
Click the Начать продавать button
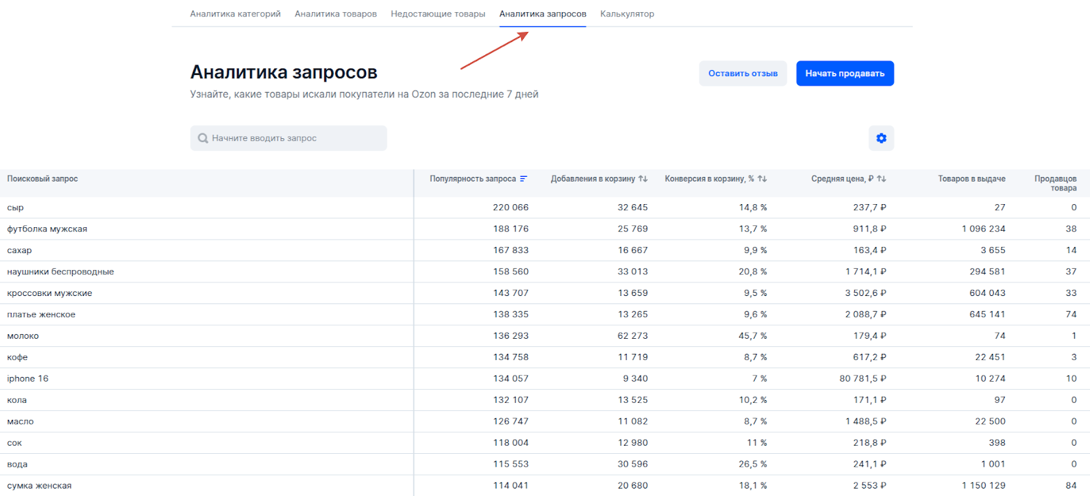tap(845, 73)
